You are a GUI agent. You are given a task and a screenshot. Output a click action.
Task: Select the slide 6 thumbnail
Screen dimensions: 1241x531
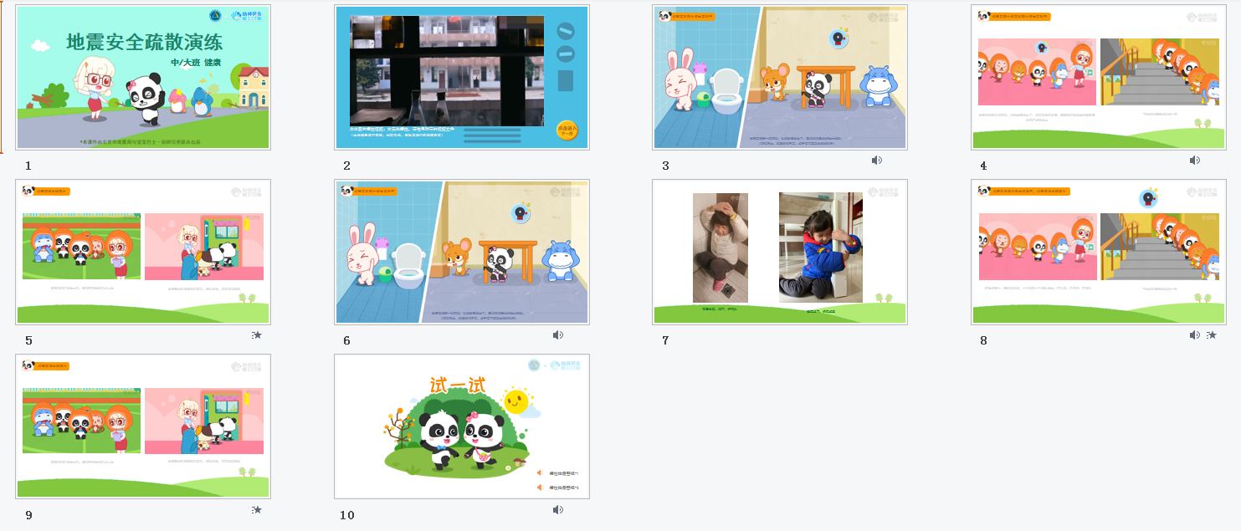[x=462, y=253]
